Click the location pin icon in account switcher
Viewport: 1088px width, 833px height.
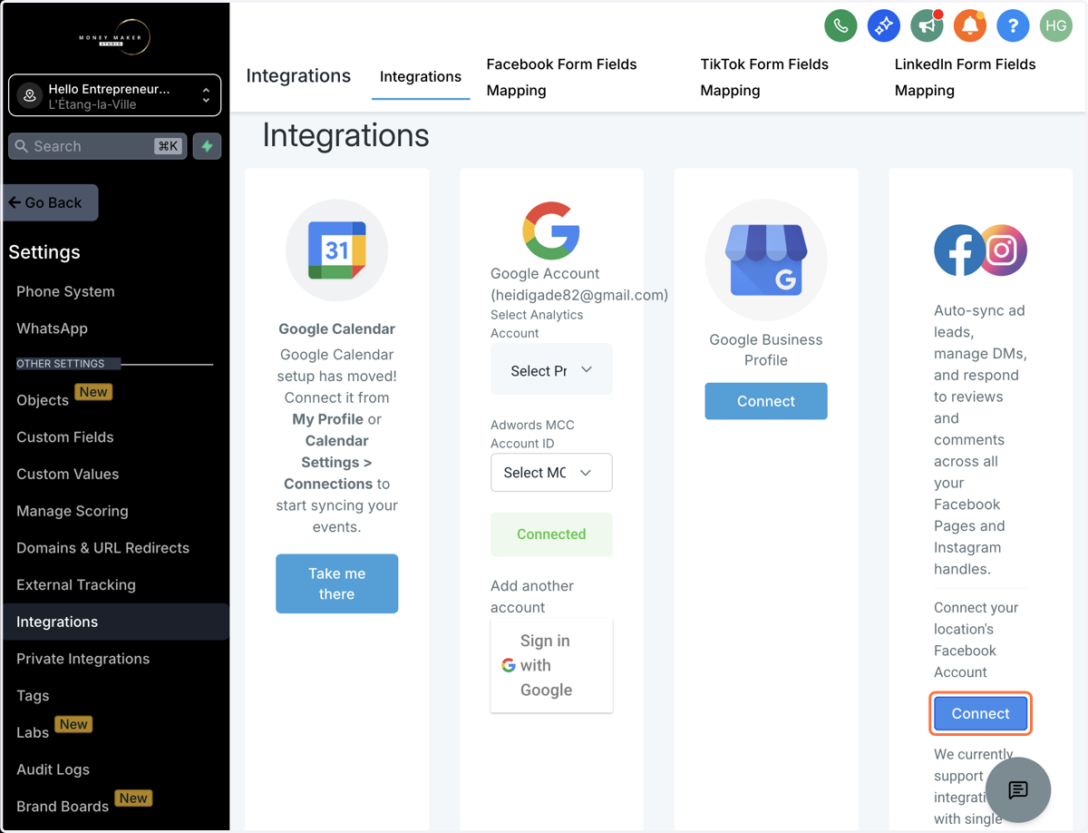click(30, 95)
